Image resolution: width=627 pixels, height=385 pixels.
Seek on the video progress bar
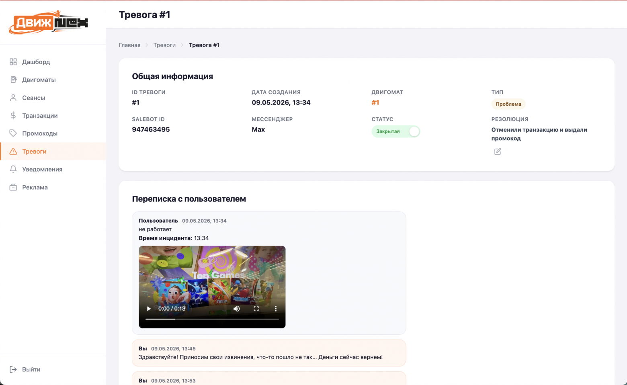(212, 319)
